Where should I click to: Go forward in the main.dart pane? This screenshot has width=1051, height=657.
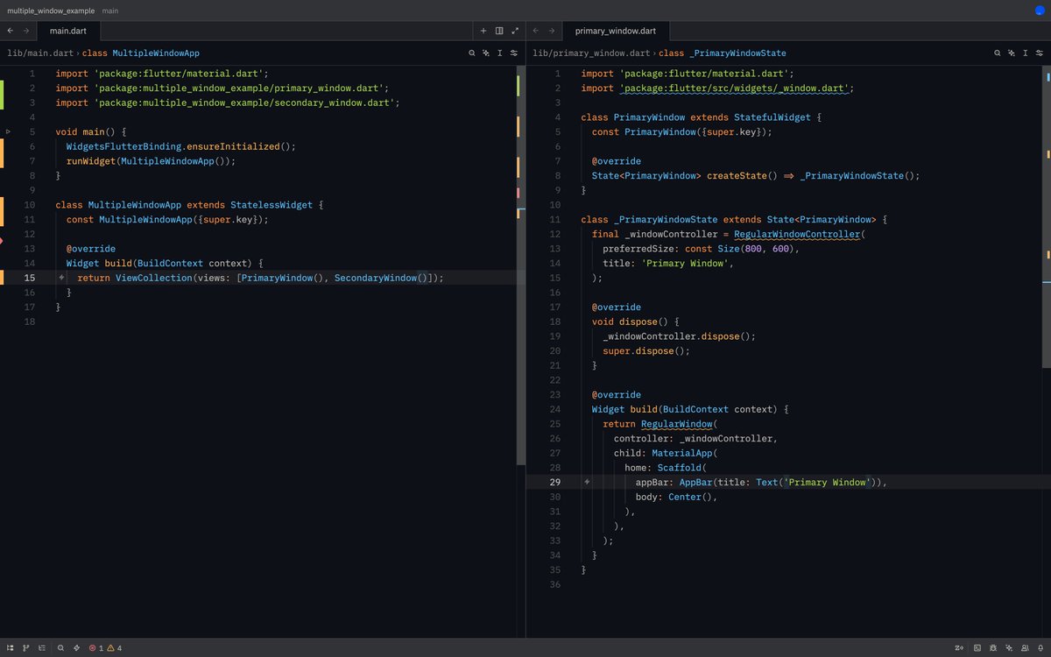26,31
